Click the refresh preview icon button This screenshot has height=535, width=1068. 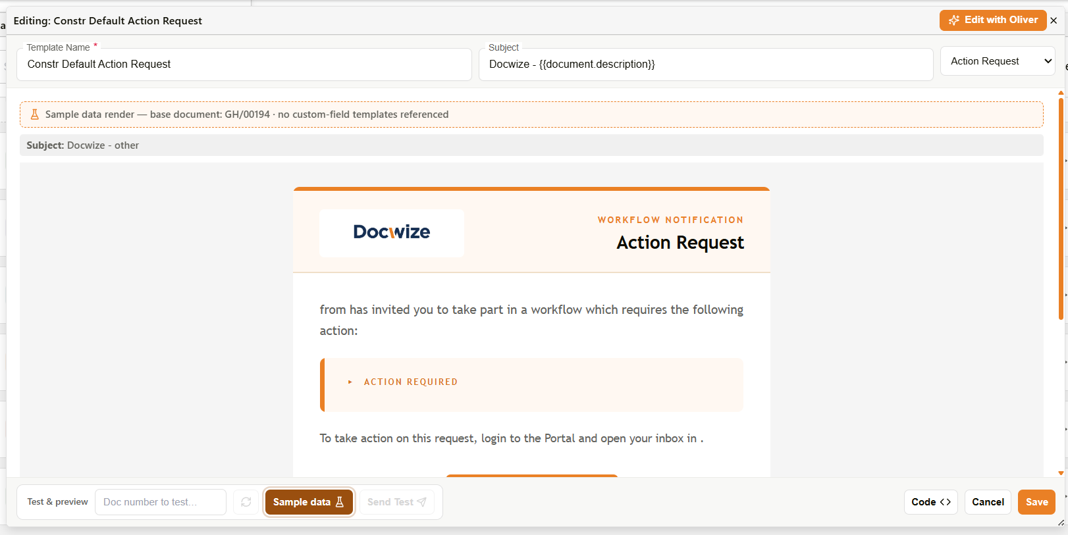click(x=246, y=502)
